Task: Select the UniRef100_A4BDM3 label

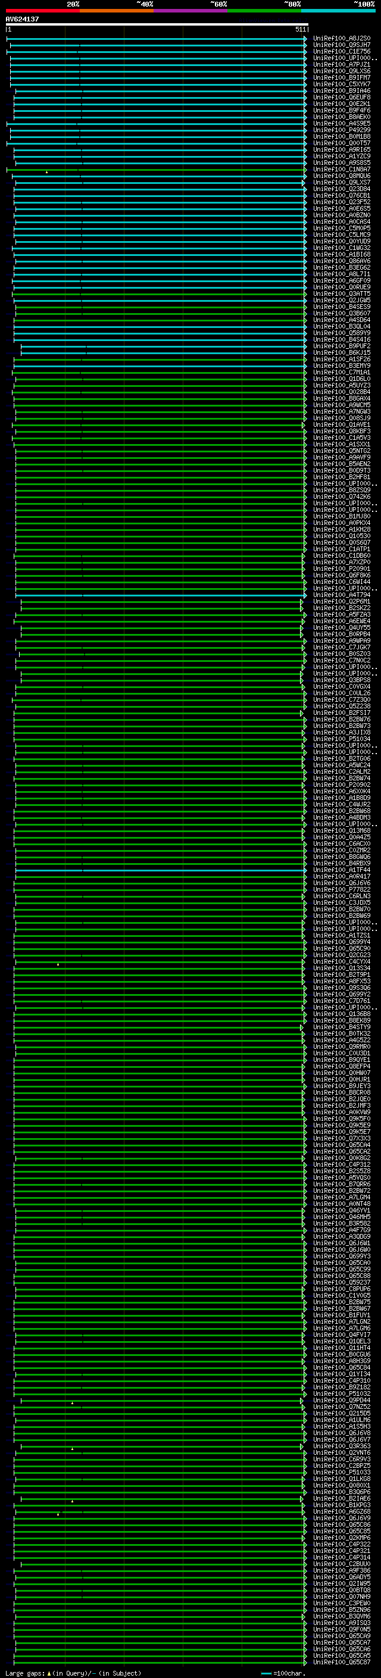Action: click(341, 817)
